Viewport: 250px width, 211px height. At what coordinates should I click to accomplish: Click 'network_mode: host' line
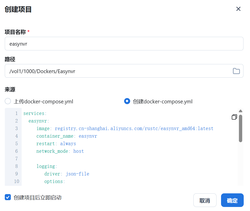pos(60,151)
